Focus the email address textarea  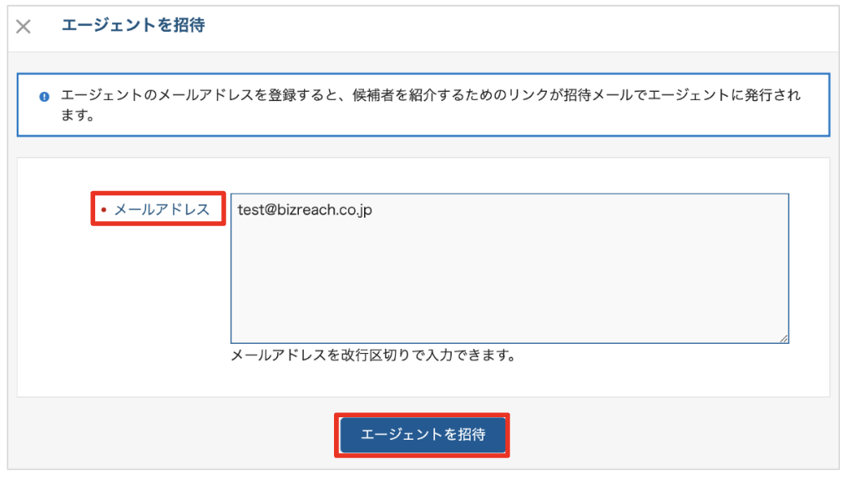[509, 268]
